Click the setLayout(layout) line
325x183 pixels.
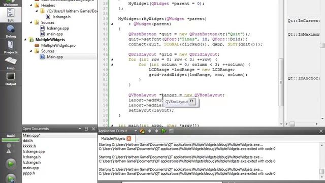coord(151,110)
